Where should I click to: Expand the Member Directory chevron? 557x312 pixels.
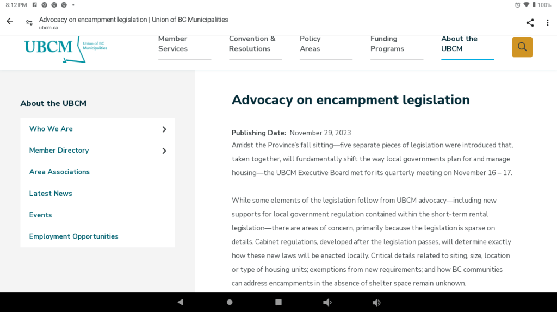[164, 151]
